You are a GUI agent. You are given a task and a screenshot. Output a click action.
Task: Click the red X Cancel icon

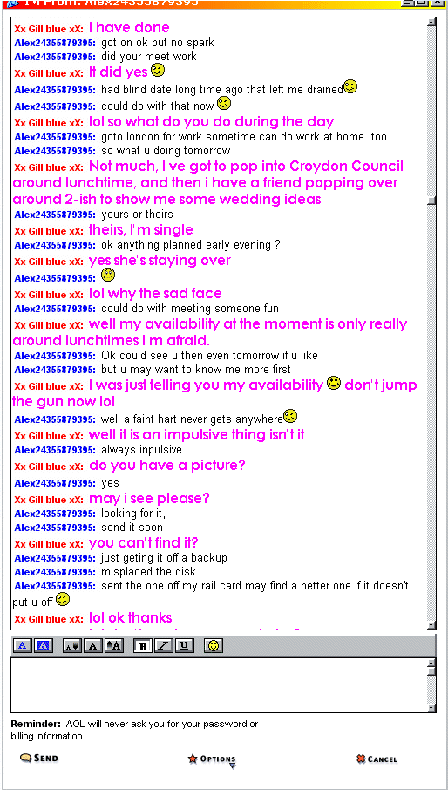(x=361, y=759)
